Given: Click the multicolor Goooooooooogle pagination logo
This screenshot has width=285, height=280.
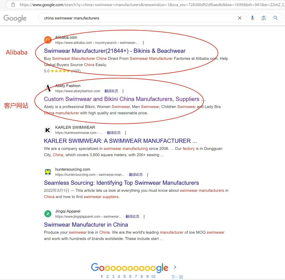Looking at the screenshot, I should tap(130, 268).
